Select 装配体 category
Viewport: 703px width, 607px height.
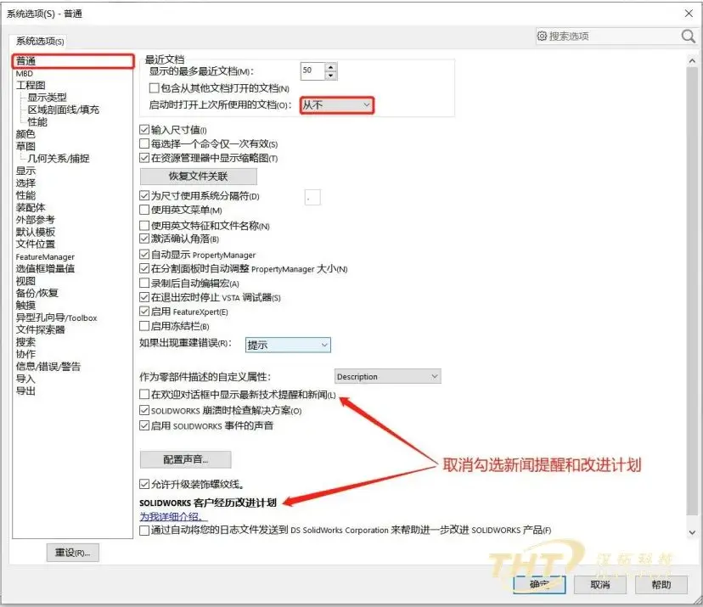pyautogui.click(x=31, y=207)
